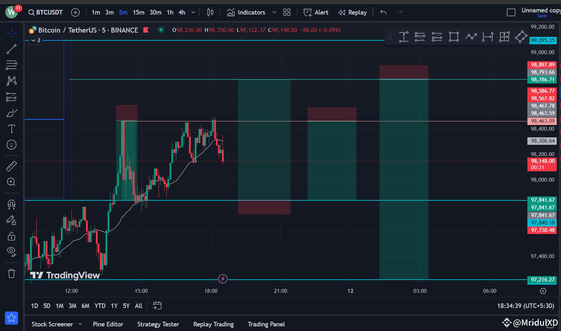Select the Text annotation tool
This screenshot has width=561, height=331.
(11, 129)
